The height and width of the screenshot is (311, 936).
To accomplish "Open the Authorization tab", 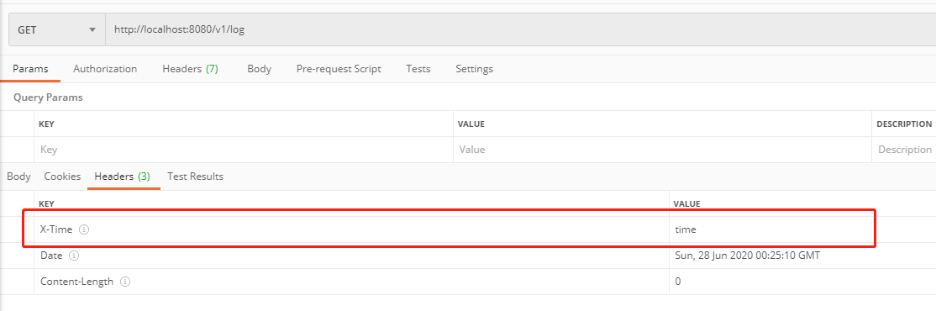I will click(105, 69).
